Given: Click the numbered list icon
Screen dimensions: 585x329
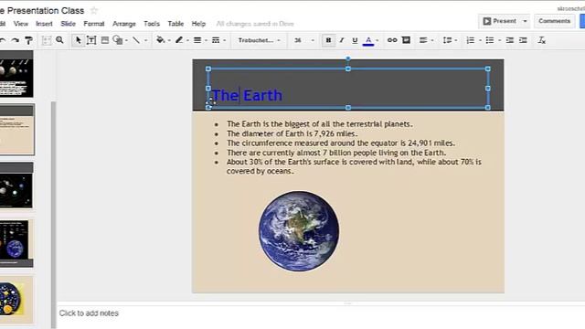Looking at the screenshot, I should click(471, 40).
